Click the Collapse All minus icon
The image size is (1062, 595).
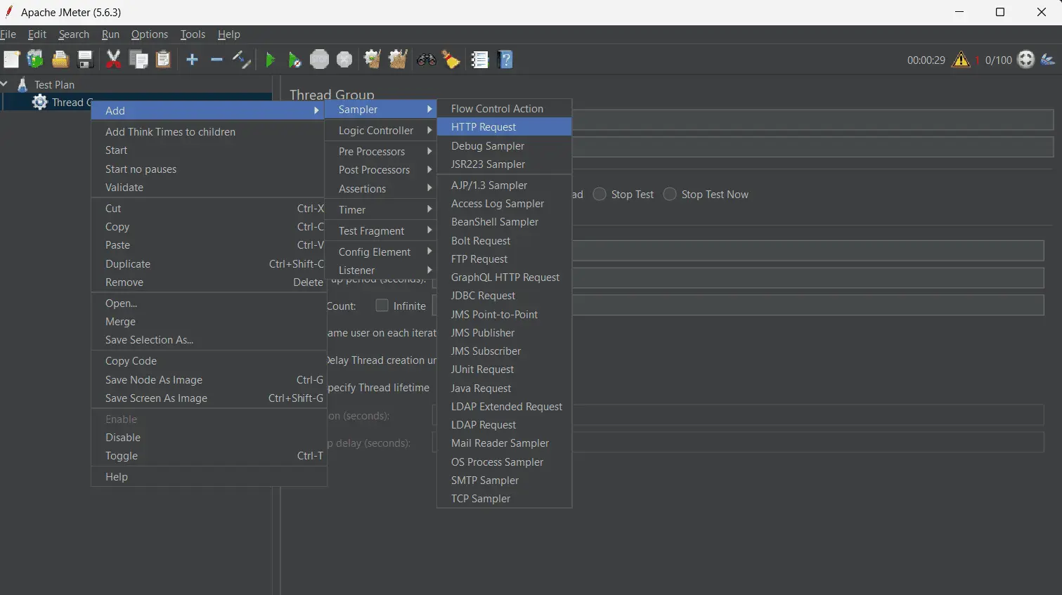click(216, 60)
